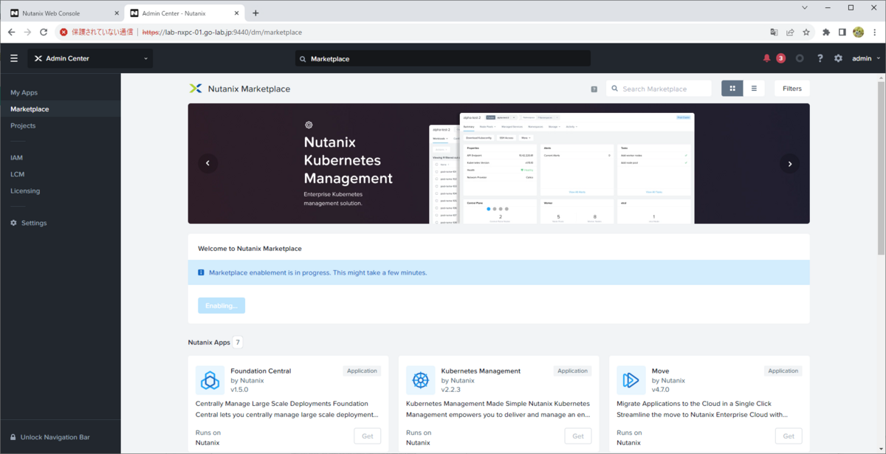Image resolution: width=886 pixels, height=454 pixels.
Task: Show previous banner slide
Action: click(x=207, y=163)
